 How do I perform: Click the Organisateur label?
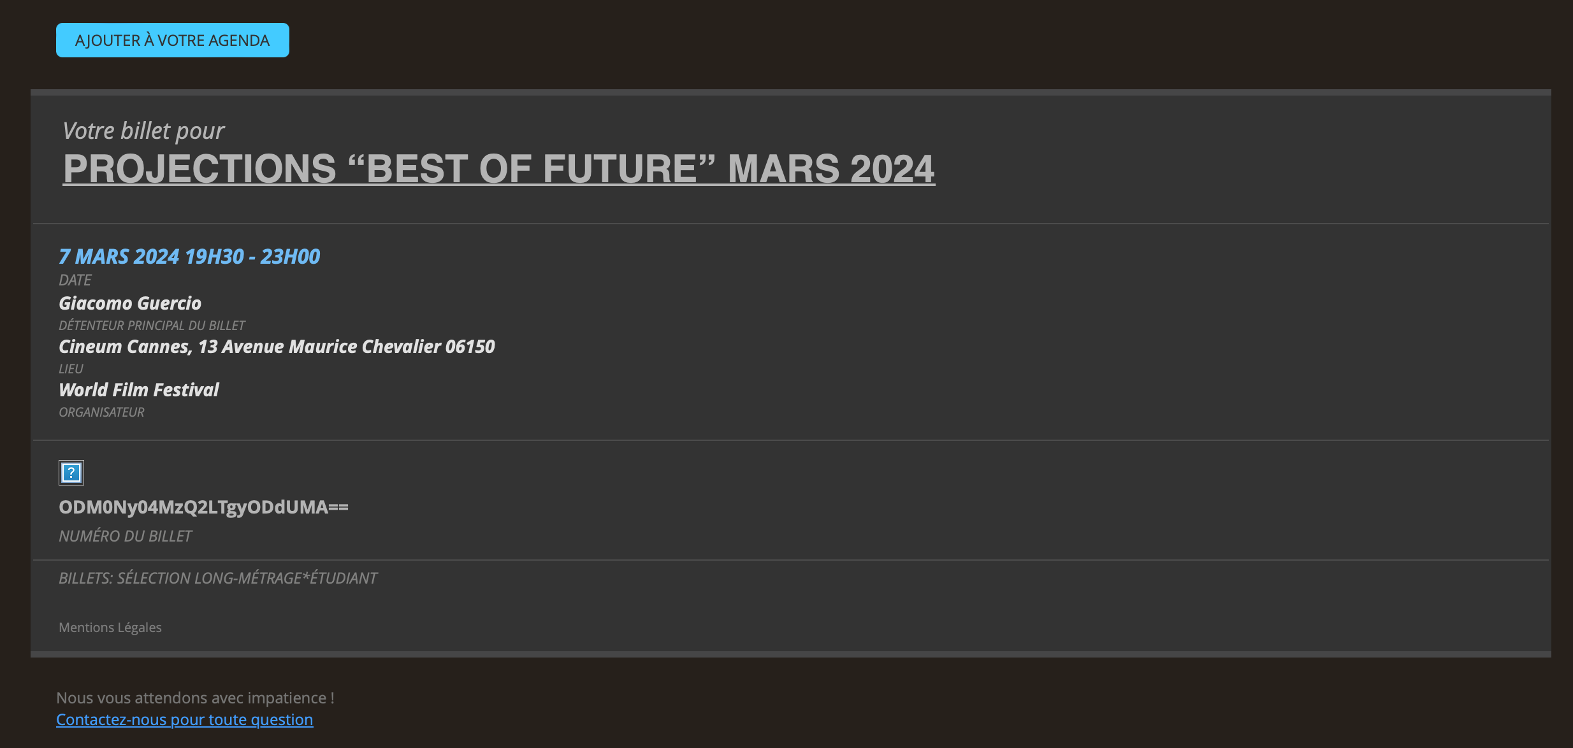pyautogui.click(x=102, y=412)
